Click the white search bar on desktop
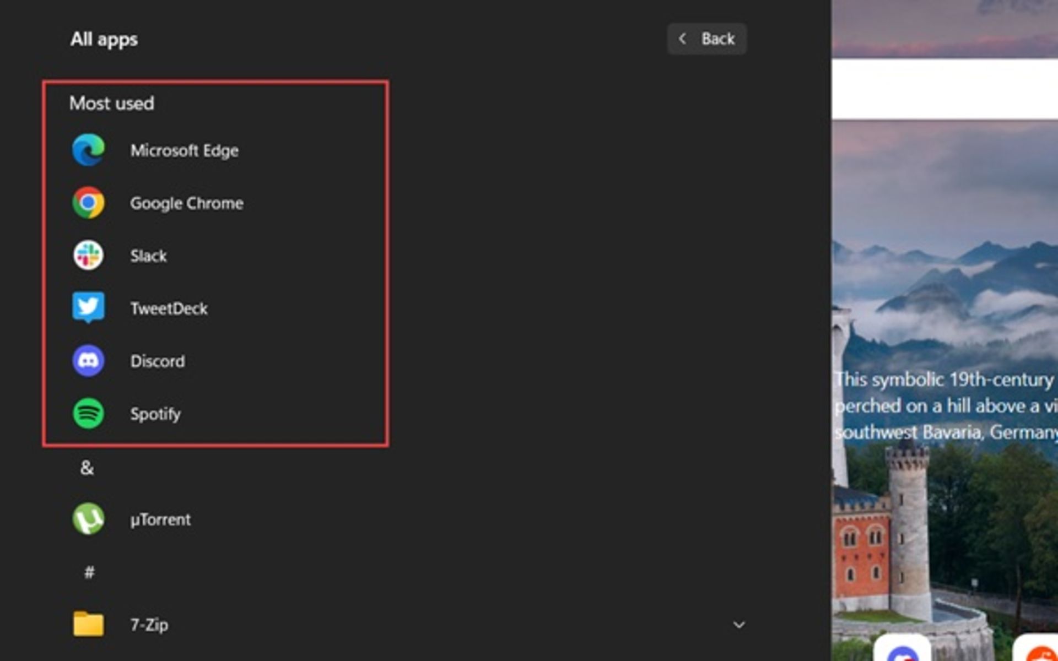Image resolution: width=1058 pixels, height=661 pixels. 944,89
